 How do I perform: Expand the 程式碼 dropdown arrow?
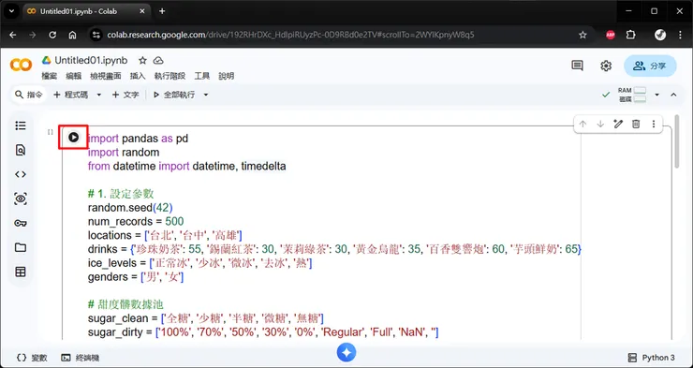tap(99, 95)
